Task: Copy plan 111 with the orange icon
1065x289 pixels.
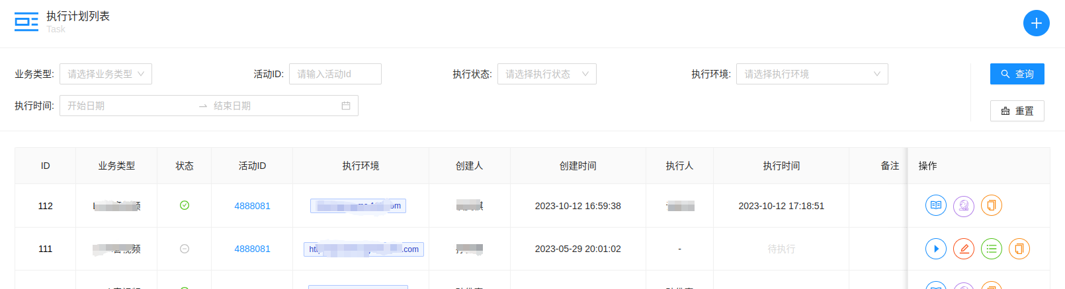Action: [x=1019, y=249]
